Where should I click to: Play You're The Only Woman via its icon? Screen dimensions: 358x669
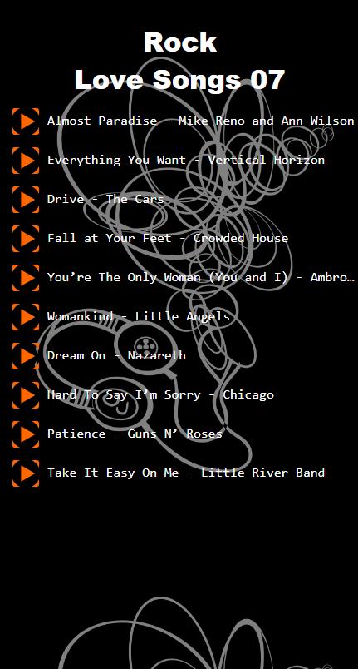click(x=26, y=278)
